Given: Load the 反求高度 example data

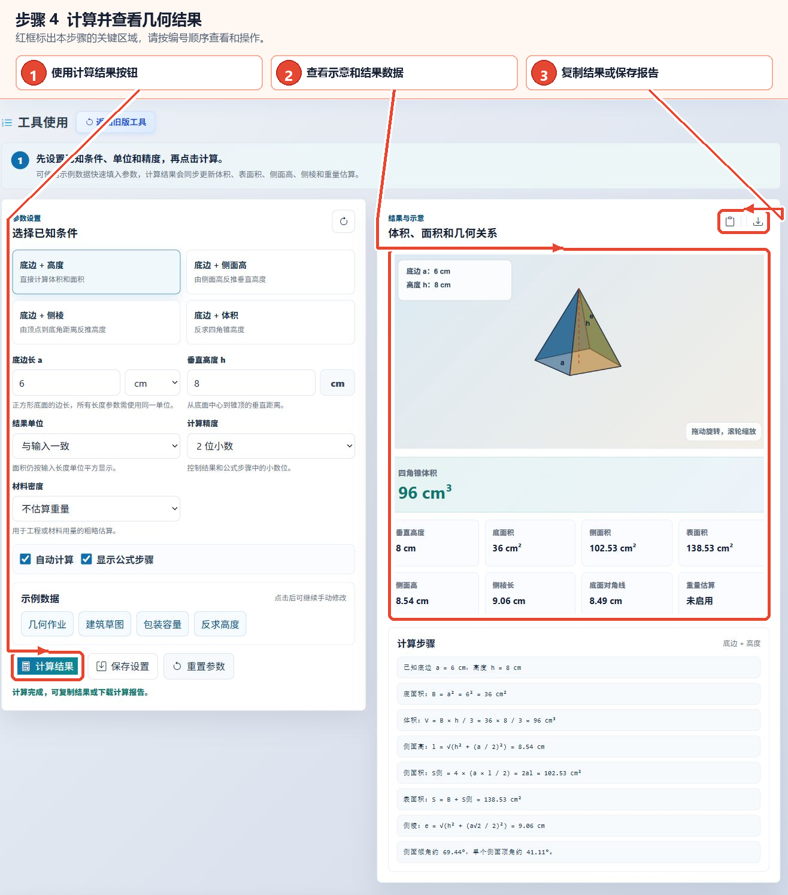Looking at the screenshot, I should (x=220, y=624).
